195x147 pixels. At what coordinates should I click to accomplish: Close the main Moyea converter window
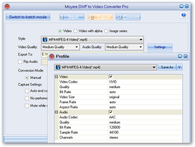(187, 6)
